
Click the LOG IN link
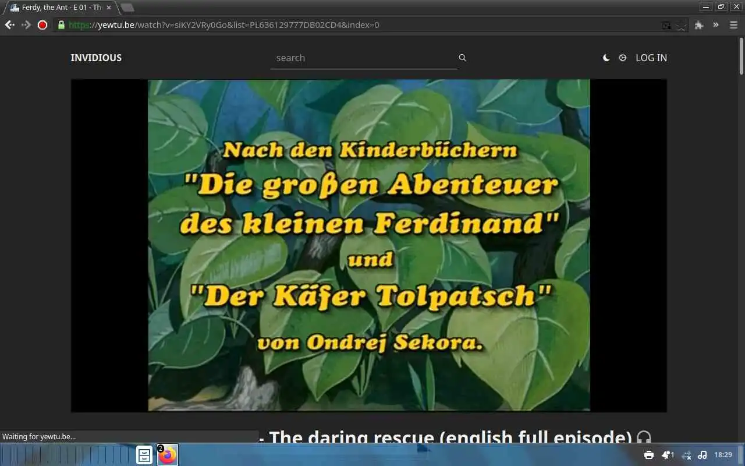[651, 58]
